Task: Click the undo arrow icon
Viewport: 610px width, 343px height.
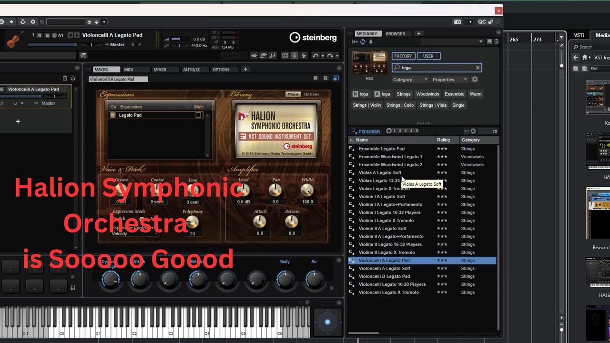Action: pyautogui.click(x=315, y=56)
